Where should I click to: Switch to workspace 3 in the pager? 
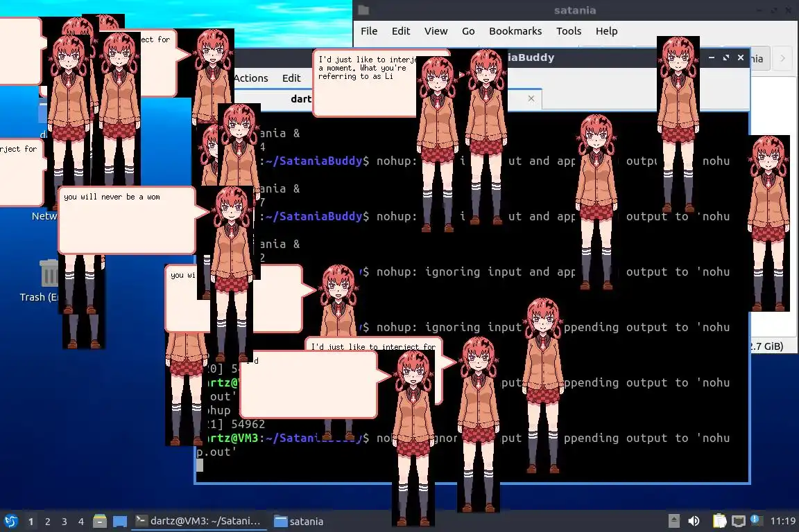point(65,522)
